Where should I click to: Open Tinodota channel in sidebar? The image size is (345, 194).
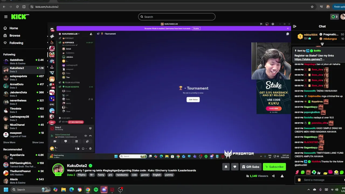coord(23,110)
